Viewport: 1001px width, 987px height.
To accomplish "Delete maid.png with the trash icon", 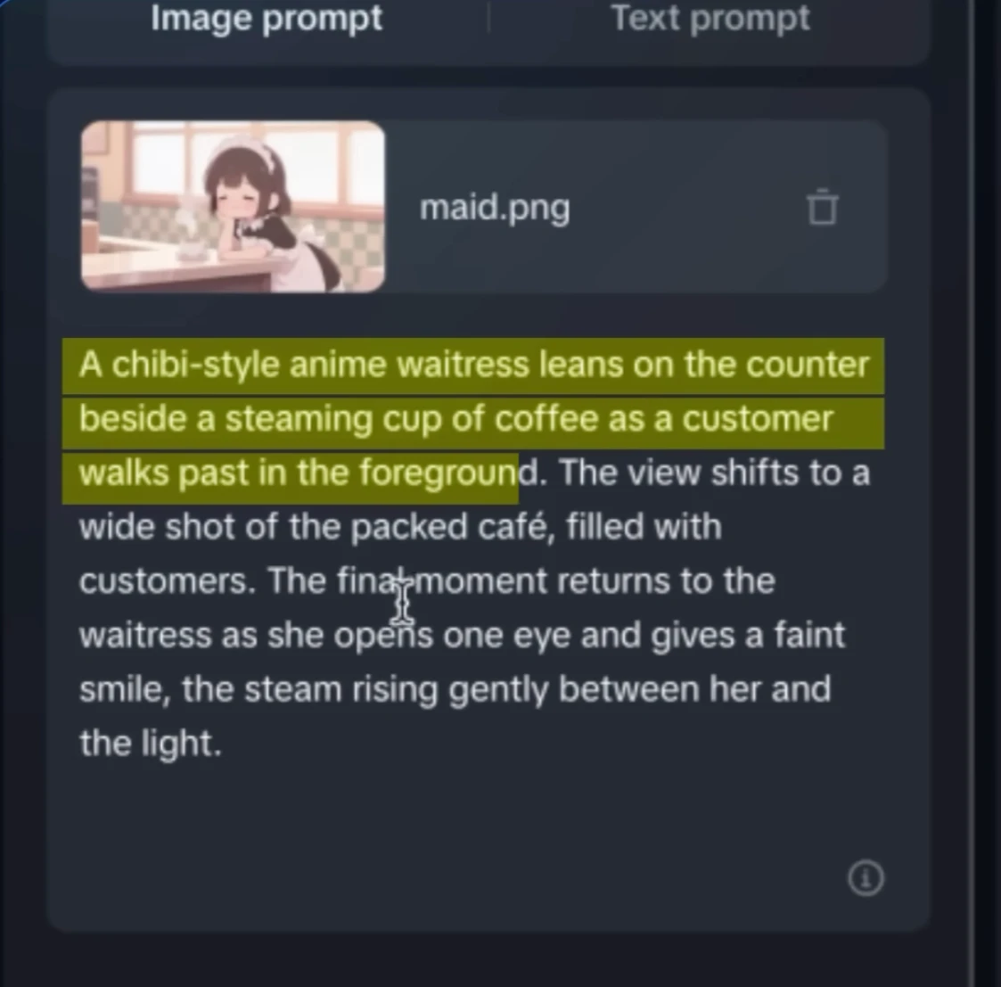I will coord(822,207).
